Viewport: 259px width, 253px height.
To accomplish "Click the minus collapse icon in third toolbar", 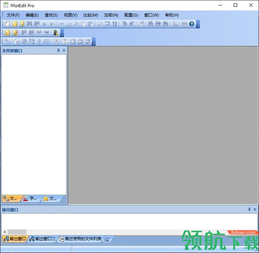I will (80, 41).
